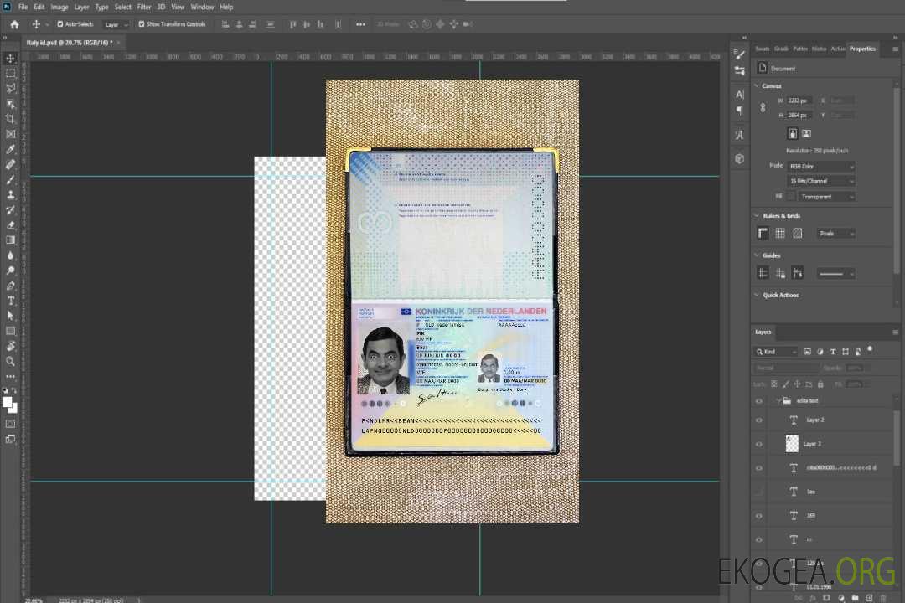Click the layer mask icon at Layers bottom
Image resolution: width=905 pixels, height=603 pixels.
click(x=826, y=598)
